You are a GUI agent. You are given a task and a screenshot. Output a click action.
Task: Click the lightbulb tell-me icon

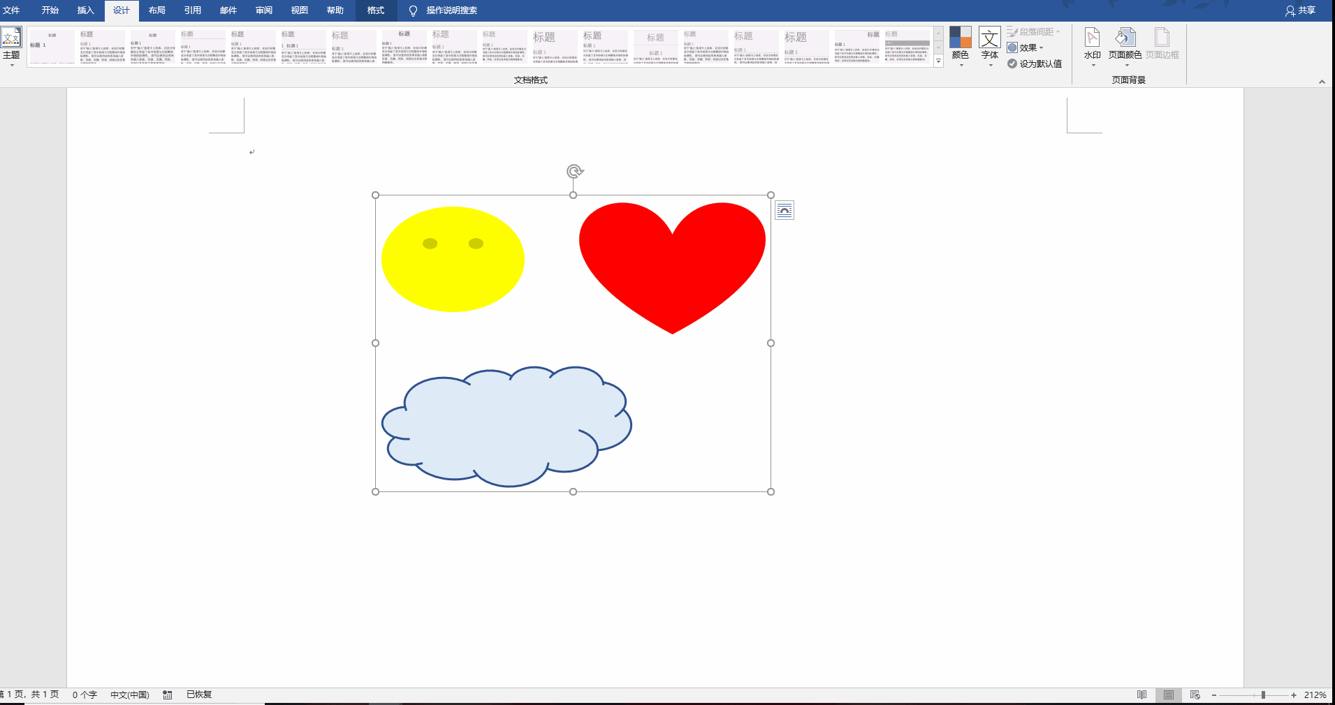point(413,10)
